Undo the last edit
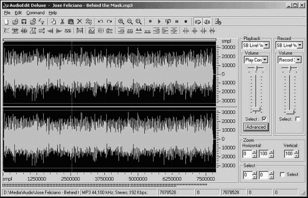Image resolution: width=308 pixels, height=198 pixels. 101,22
